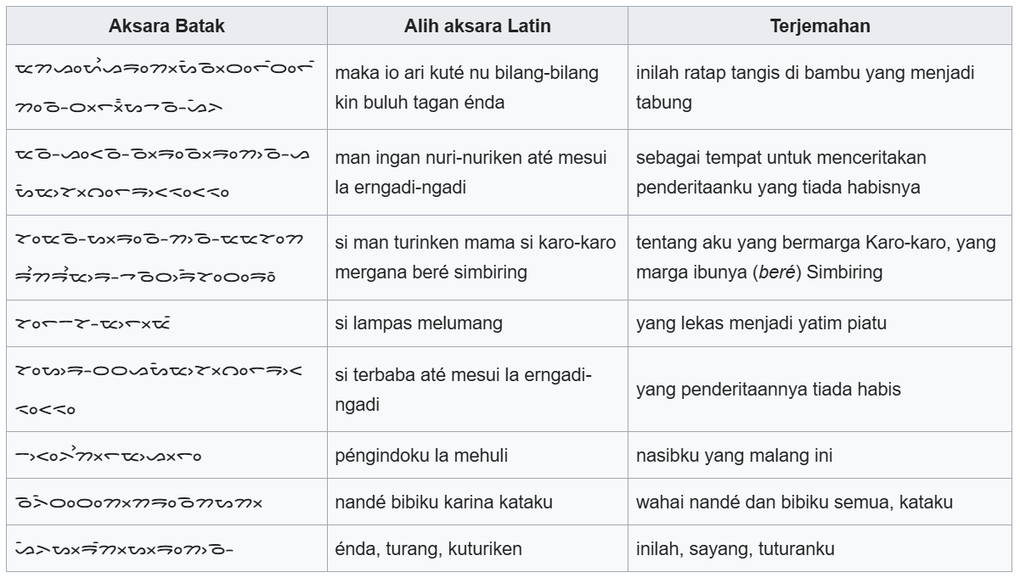
Task: Click the 'nandé bibiku karina kataku' cell
Action: pos(444,502)
